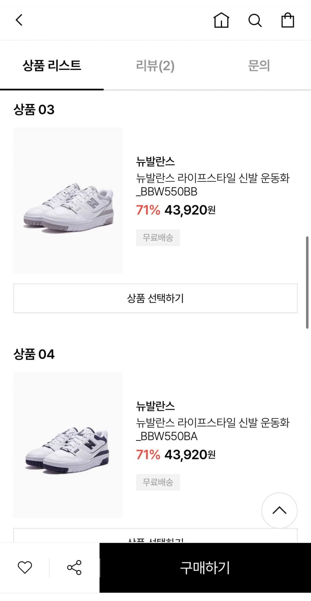Open the 리뷰(2) tab
Viewport: 311px width, 601px height.
click(155, 66)
